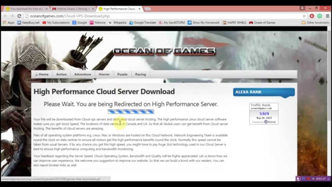
Task: Click the recorder timer showing 0:01:17
Action: (x=321, y=179)
